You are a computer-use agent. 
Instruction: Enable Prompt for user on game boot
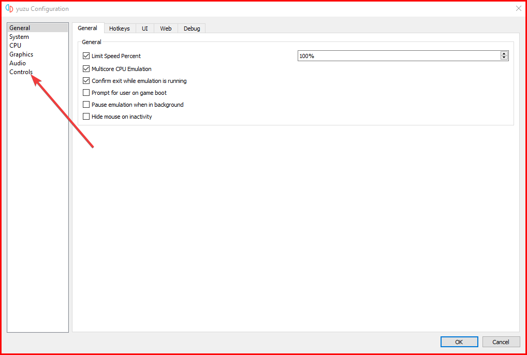coord(86,93)
